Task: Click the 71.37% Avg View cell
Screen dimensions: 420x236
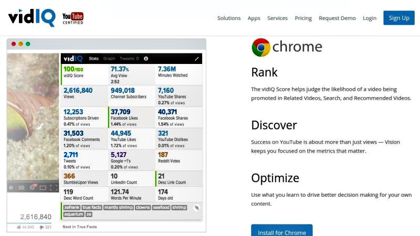Action: (x=132, y=74)
